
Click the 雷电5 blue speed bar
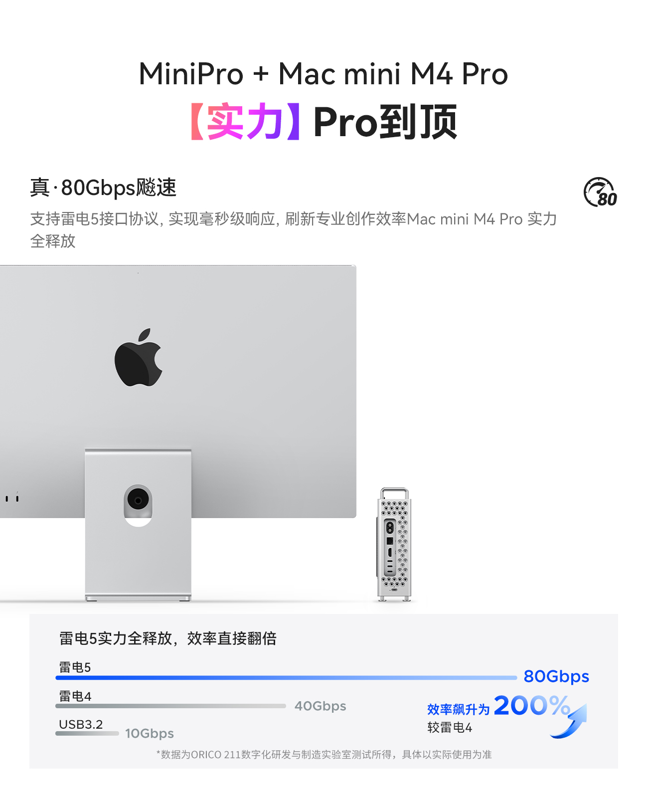pos(286,678)
